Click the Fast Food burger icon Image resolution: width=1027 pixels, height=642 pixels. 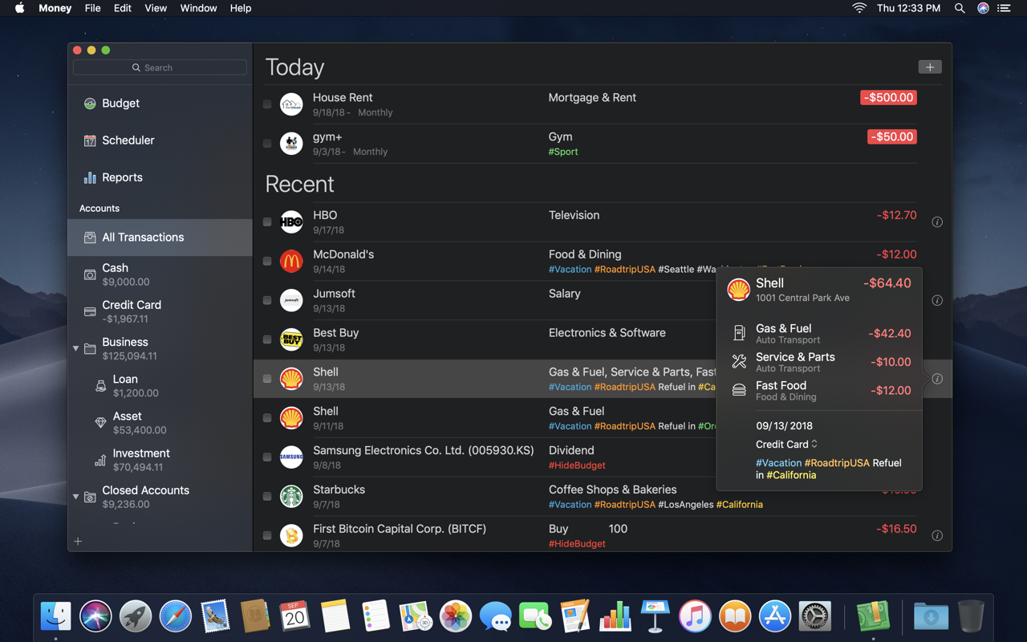click(739, 391)
